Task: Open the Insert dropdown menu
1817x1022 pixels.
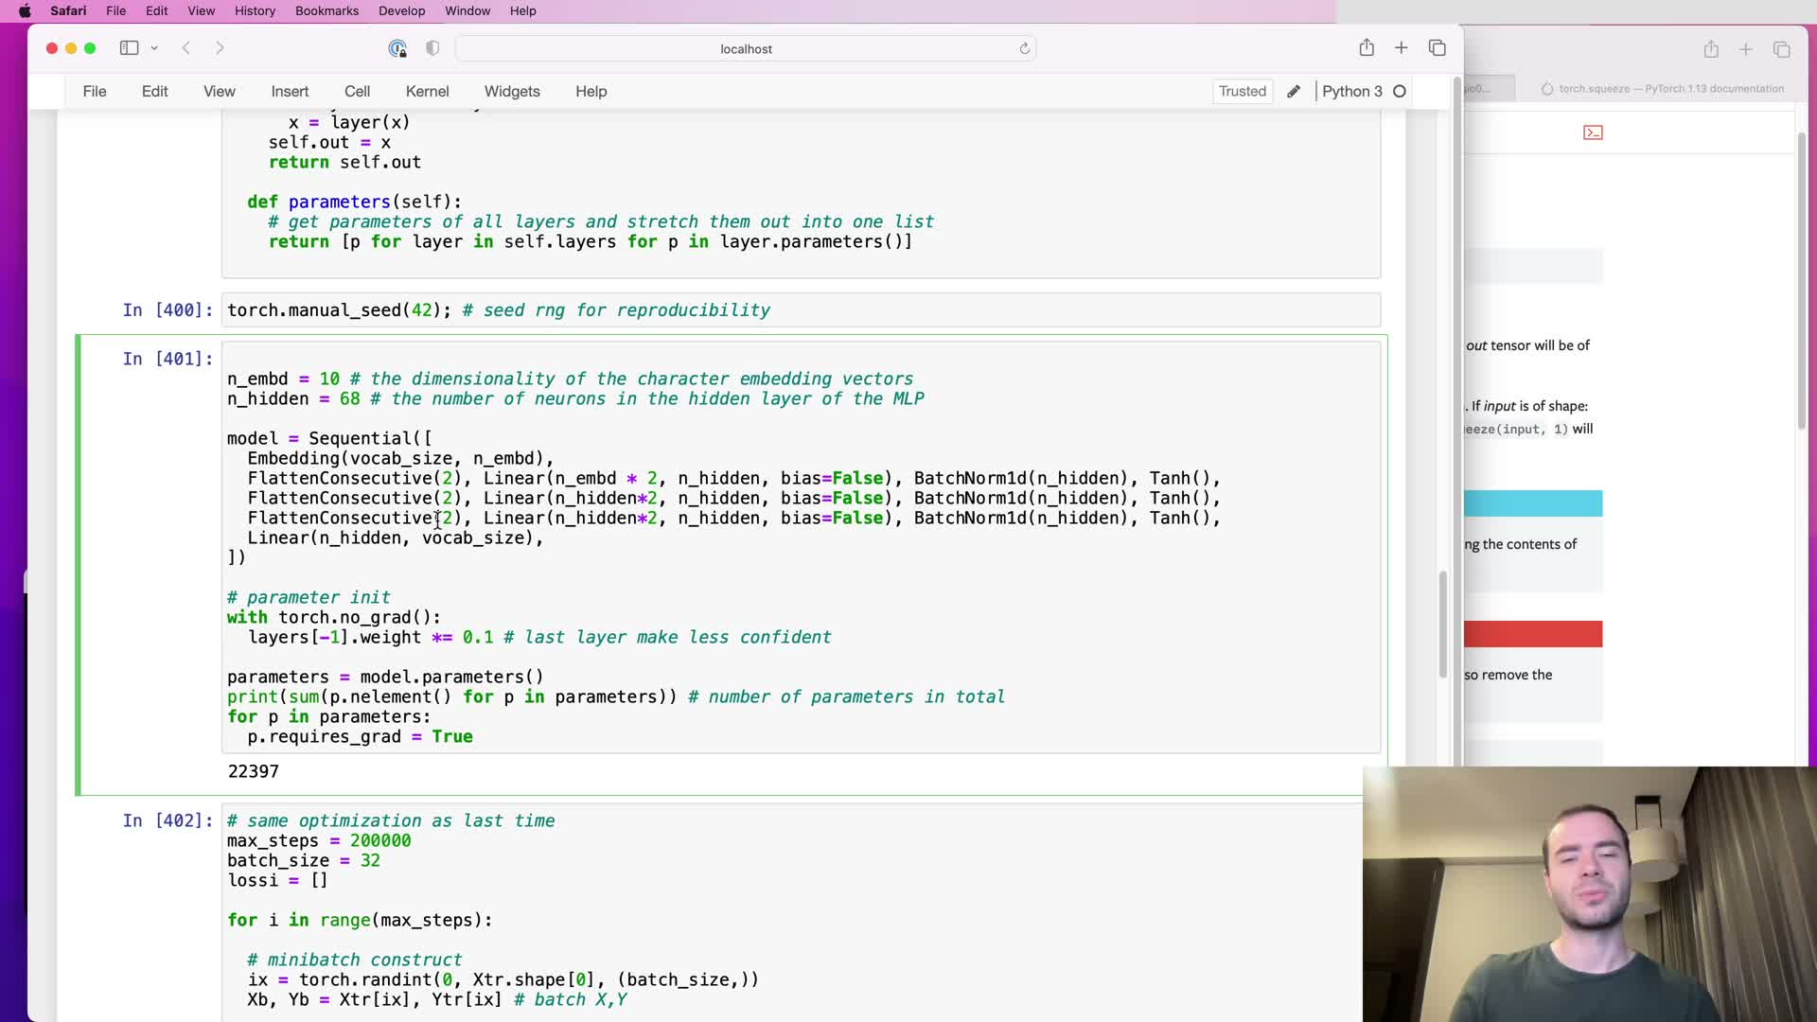Action: click(x=290, y=92)
